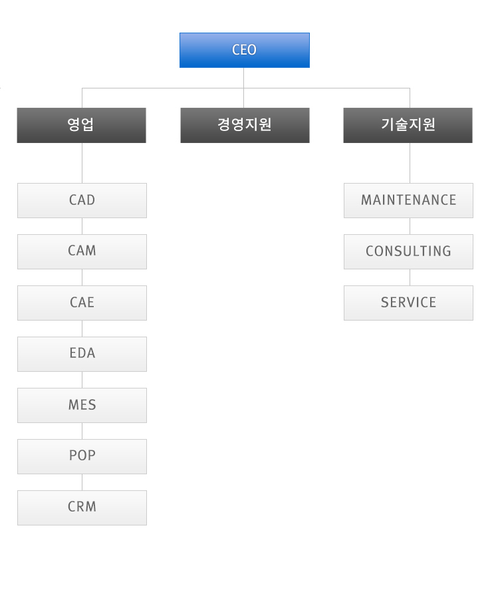The image size is (492, 594).
Task: Open the CAE item
Action: [82, 303]
